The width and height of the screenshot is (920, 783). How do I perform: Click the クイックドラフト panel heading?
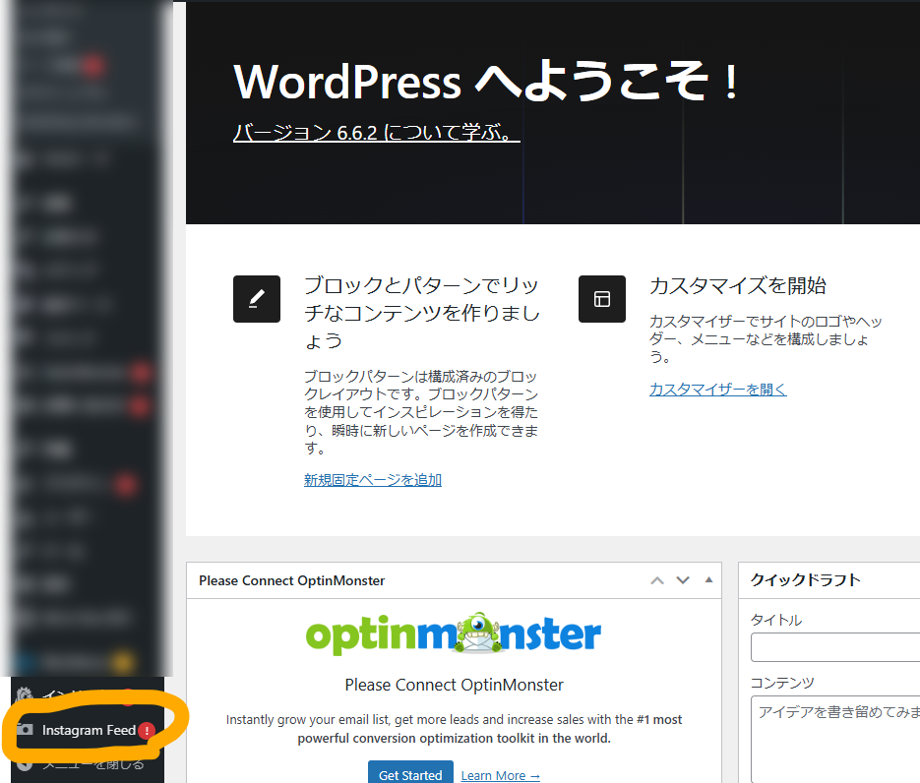click(x=805, y=580)
